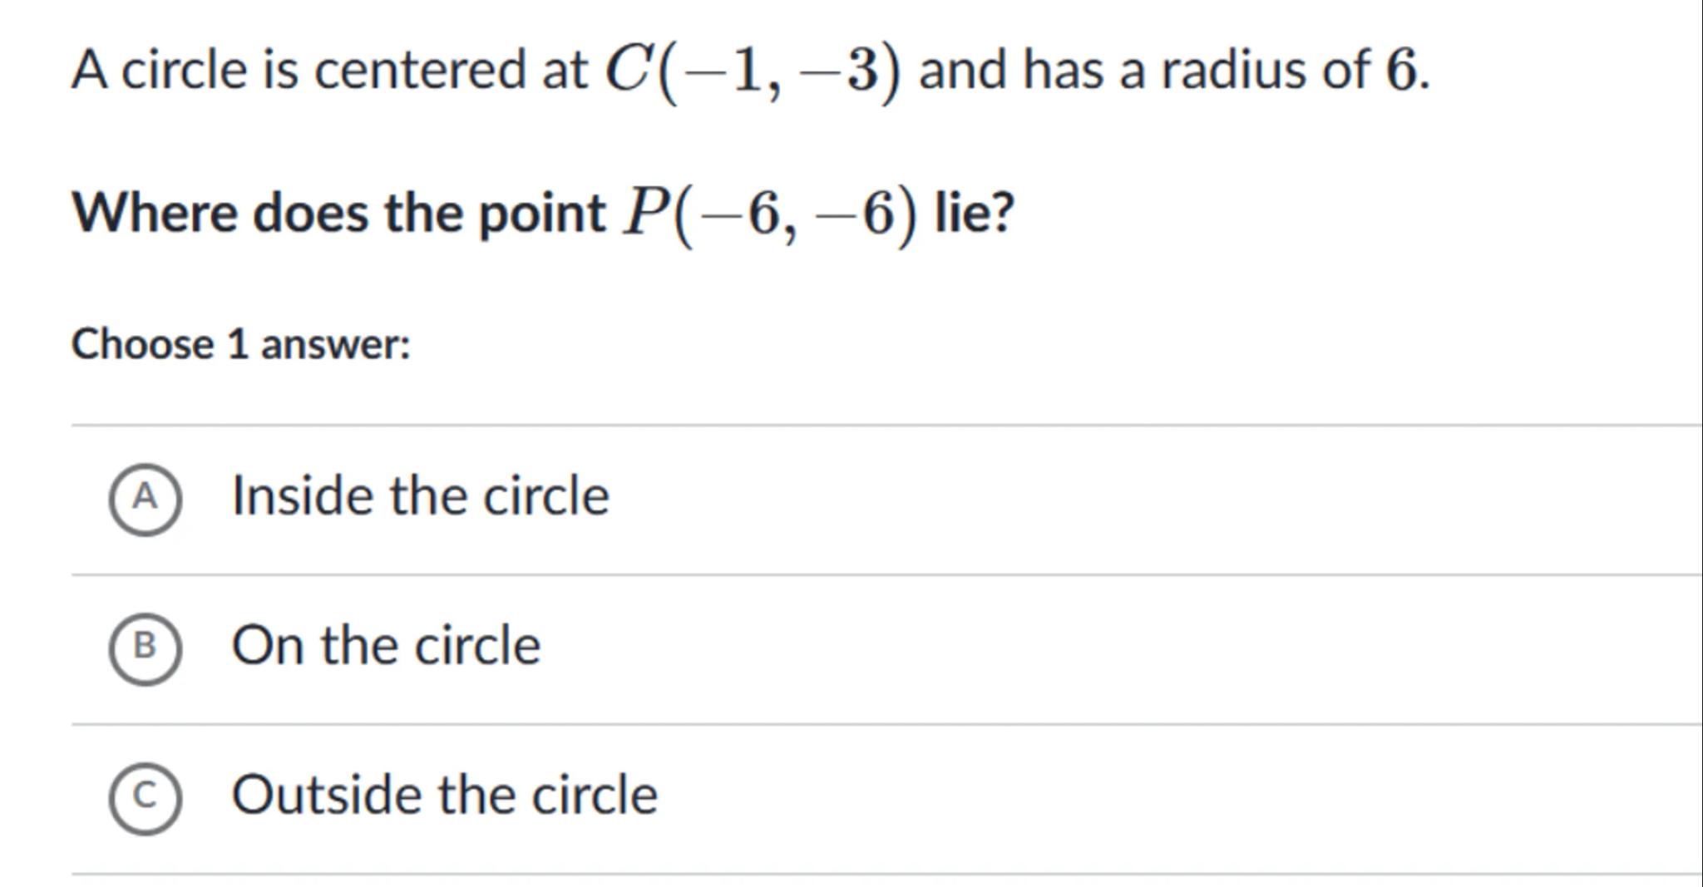Select radio button B
This screenshot has width=1703, height=887.
tap(145, 647)
